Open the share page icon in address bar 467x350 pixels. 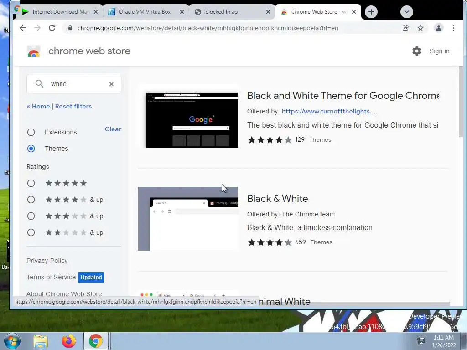pyautogui.click(x=405, y=28)
